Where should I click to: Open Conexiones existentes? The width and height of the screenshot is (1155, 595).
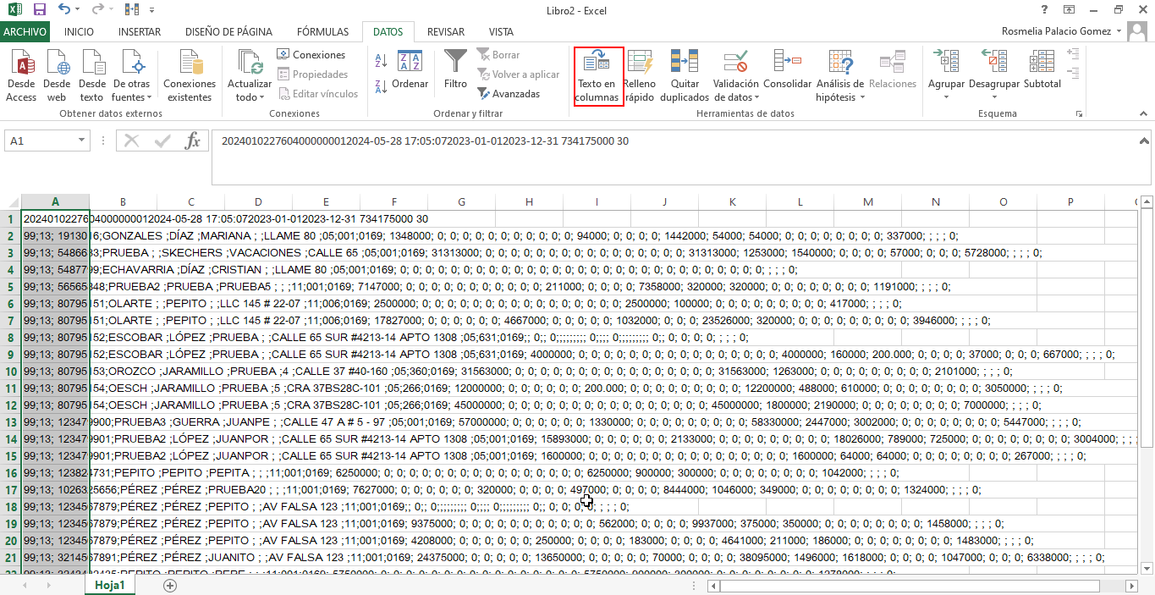pyautogui.click(x=190, y=63)
